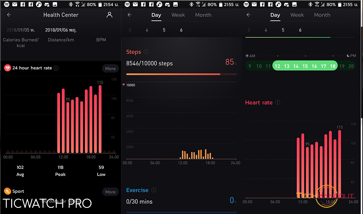This screenshot has width=363, height=214.
Task: Tap the mail icon in the Heart rate screen status bar
Action: [254, 4]
